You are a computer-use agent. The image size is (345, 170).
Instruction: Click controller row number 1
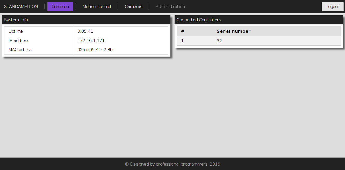(182, 41)
